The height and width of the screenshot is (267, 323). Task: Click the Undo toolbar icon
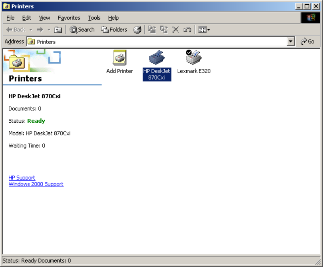coord(187,30)
